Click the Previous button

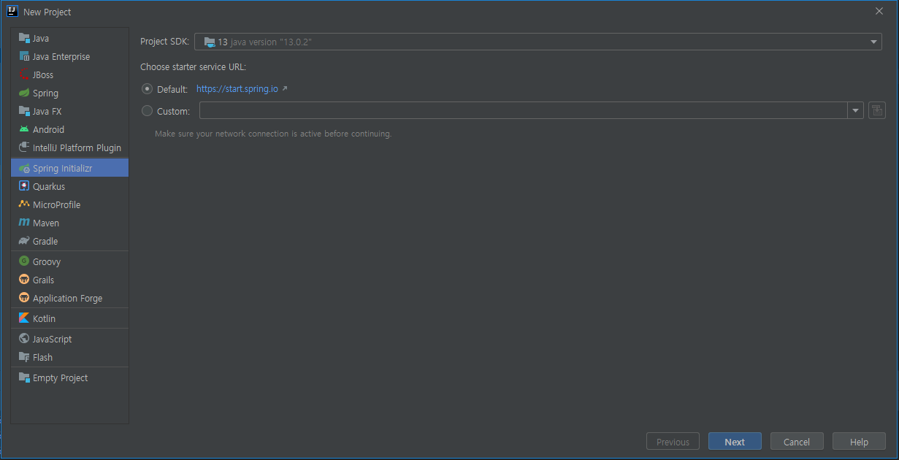click(x=673, y=442)
